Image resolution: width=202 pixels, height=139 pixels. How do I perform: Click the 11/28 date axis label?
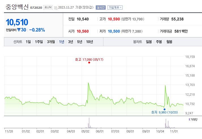pos(9,131)
